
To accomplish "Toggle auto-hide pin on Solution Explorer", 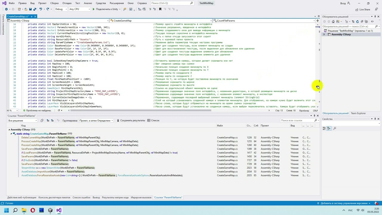I will point(375,16).
